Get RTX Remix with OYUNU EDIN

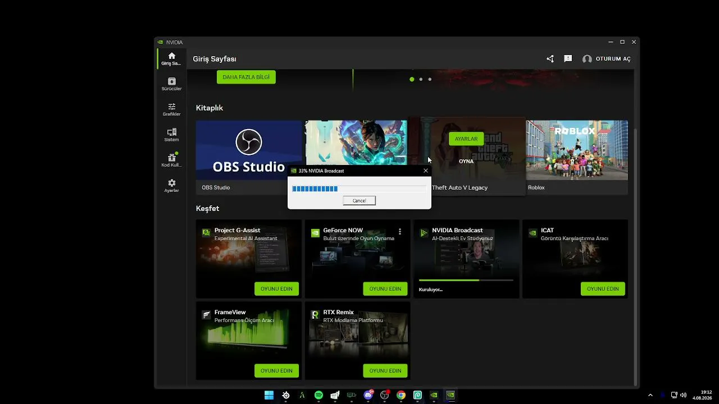point(385,371)
